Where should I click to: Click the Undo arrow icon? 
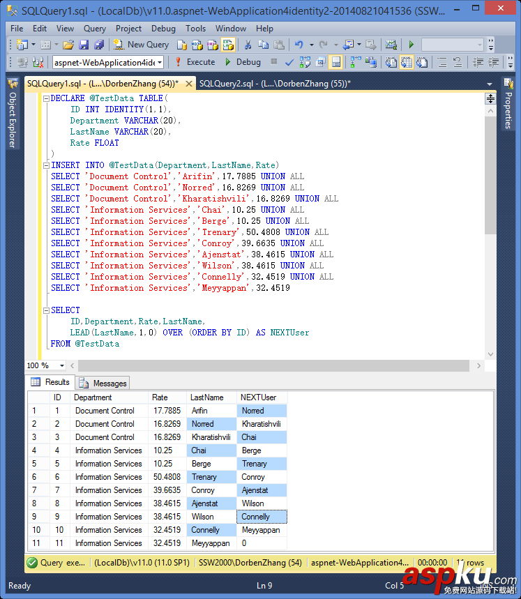(299, 45)
